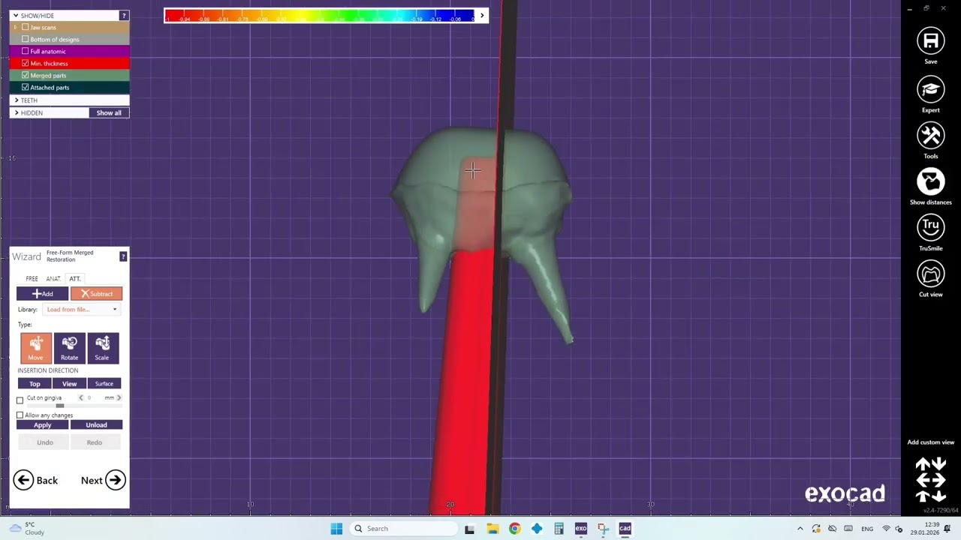Open Calculator from taskbar

559,529
